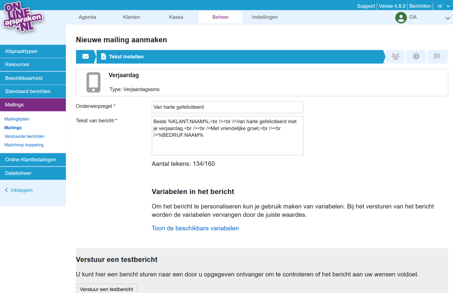Viewport: 453px width, 293px height.
Task: Click the Variabelen in het bericht heading
Action: (x=193, y=192)
